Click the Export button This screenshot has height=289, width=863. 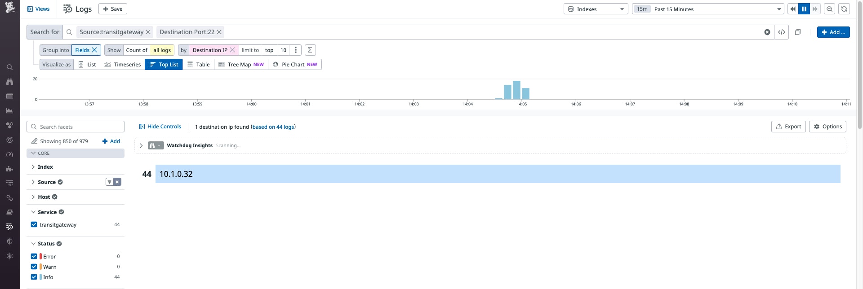788,127
